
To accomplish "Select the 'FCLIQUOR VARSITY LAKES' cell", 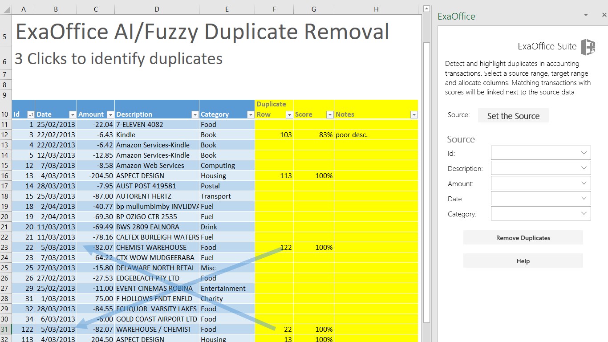I will tap(157, 309).
